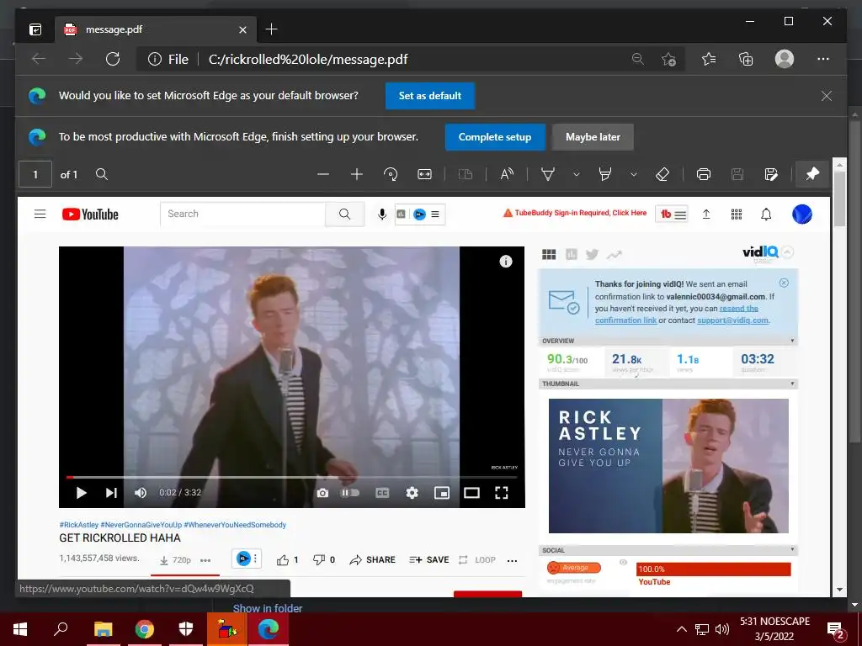Screen dimensions: 862x646
Task: Open Find in PDF search icon
Action: pyautogui.click(x=102, y=174)
